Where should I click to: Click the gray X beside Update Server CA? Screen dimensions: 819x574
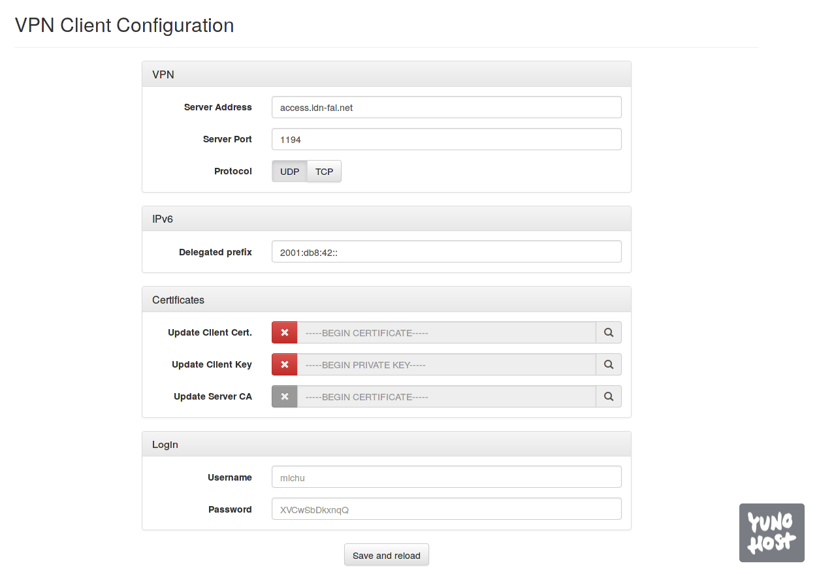[284, 396]
